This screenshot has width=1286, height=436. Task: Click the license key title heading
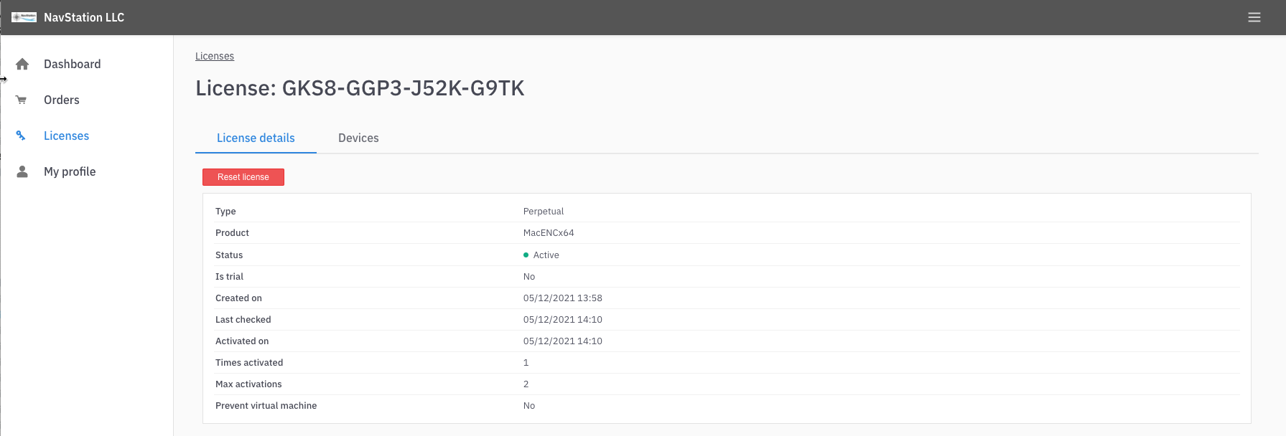[x=360, y=87]
